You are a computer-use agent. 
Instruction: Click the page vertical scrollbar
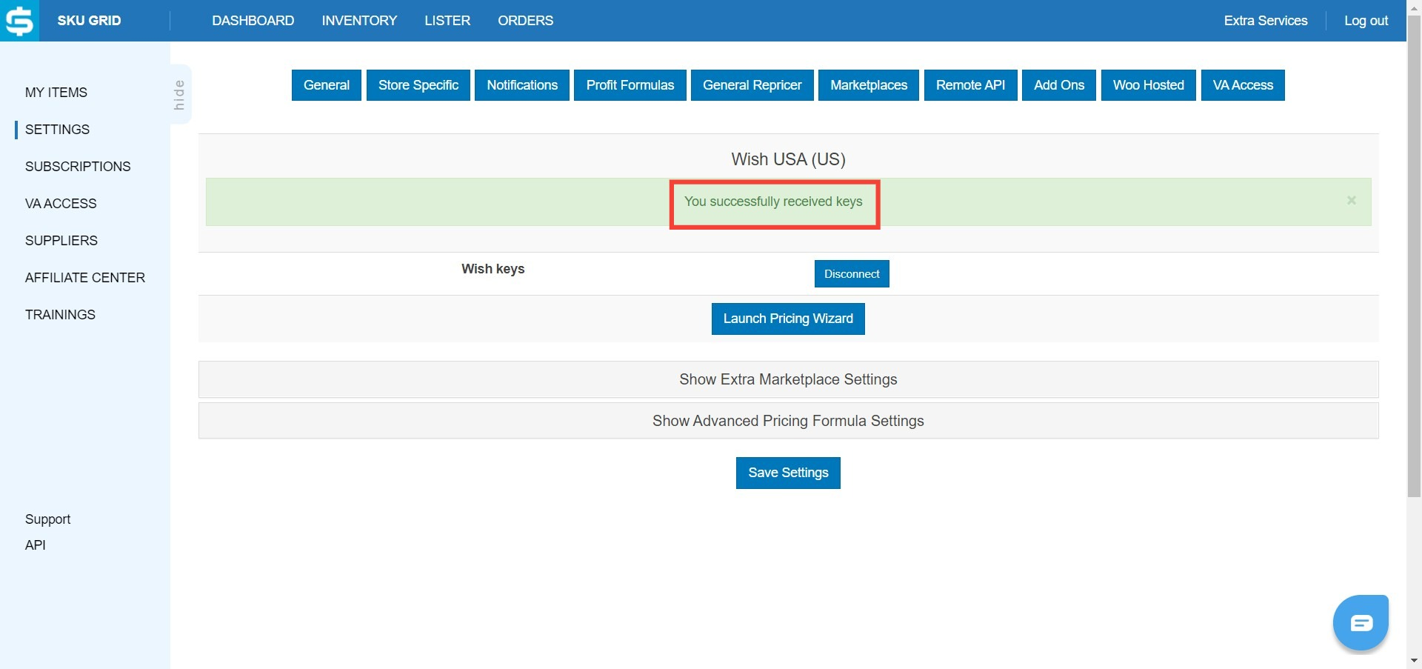point(1414,256)
